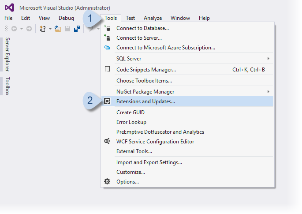The width and height of the screenshot is (302, 214).
Task: Expand the SQL Server submenu arrow
Action: pos(268,58)
